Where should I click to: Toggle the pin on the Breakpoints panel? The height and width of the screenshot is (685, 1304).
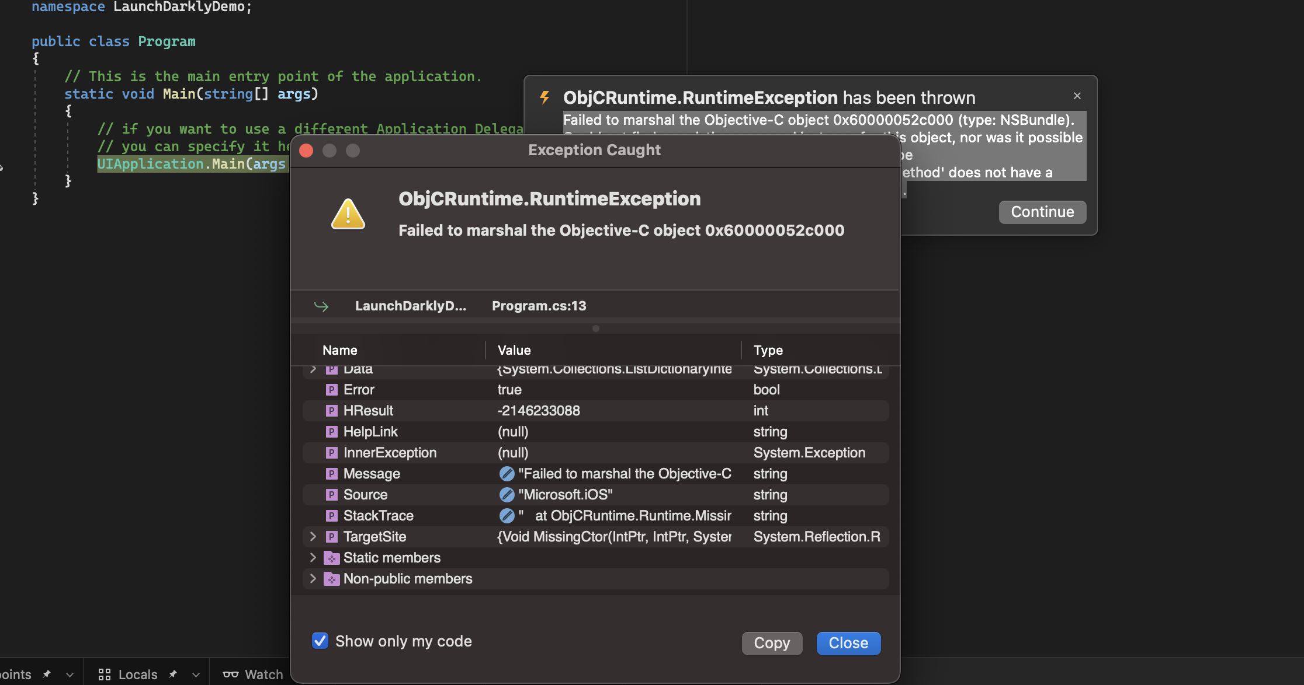[x=47, y=674]
